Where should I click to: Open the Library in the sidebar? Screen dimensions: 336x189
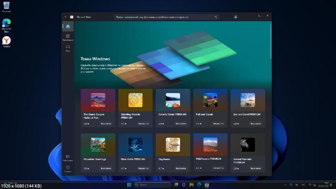pos(68,157)
